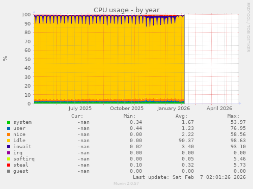Click the yellow idle legend swatch
This screenshot has width=253, height=189.
9,141
